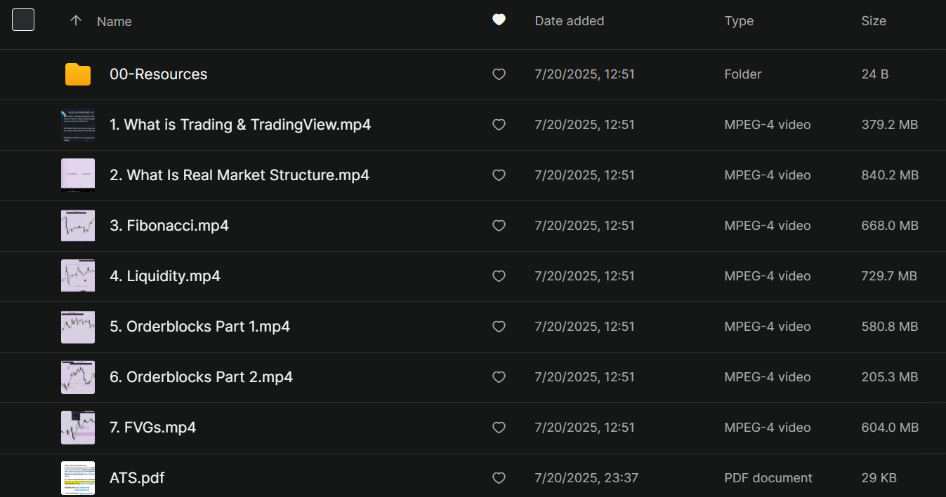The image size is (946, 497).
Task: Heart the 7. FVGs.mp4 file
Action: click(499, 428)
